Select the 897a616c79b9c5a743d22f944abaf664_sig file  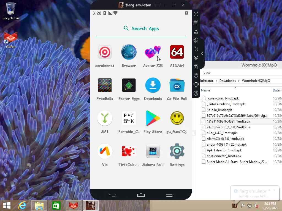(235, 116)
